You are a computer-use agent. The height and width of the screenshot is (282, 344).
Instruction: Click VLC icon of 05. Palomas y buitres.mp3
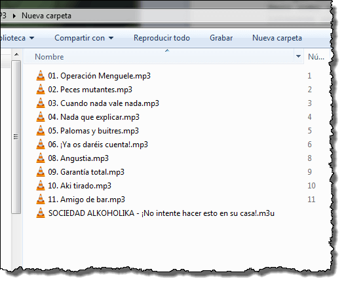pyautogui.click(x=41, y=131)
